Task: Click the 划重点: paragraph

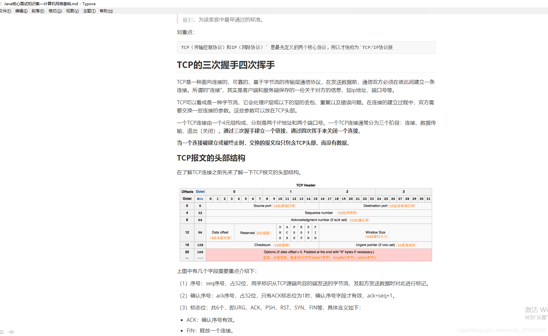Action: coord(186,32)
